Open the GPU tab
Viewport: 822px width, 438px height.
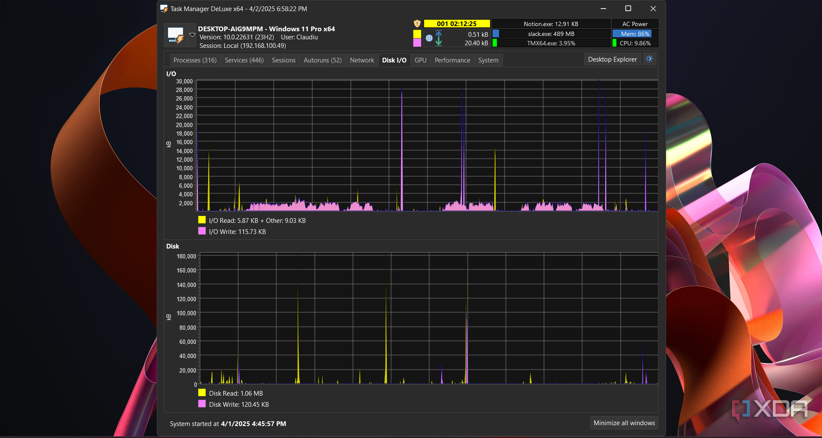click(421, 60)
